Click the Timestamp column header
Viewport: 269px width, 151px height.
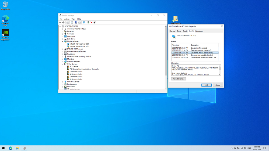(x=181, y=45)
